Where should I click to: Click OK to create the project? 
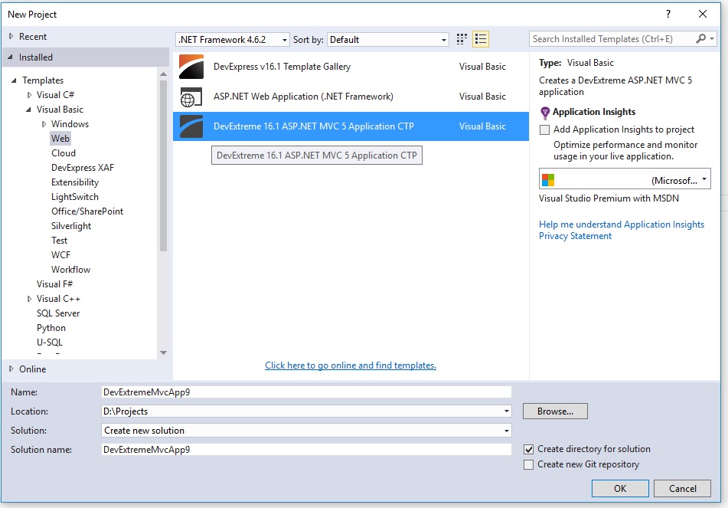(x=620, y=489)
